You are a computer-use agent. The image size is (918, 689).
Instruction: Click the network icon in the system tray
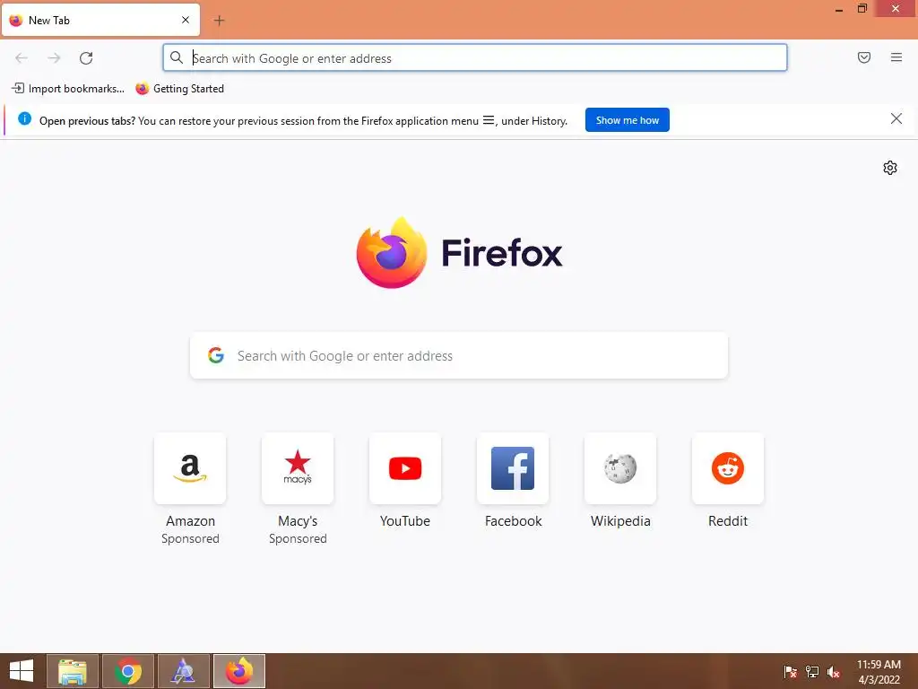tap(812, 671)
